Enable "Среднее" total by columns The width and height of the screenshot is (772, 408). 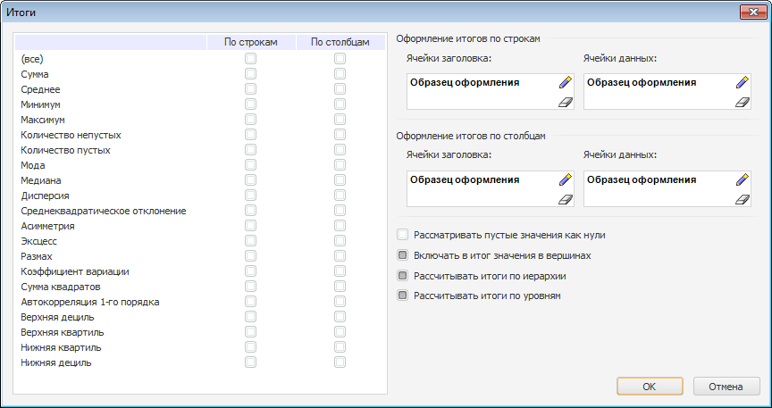click(340, 89)
